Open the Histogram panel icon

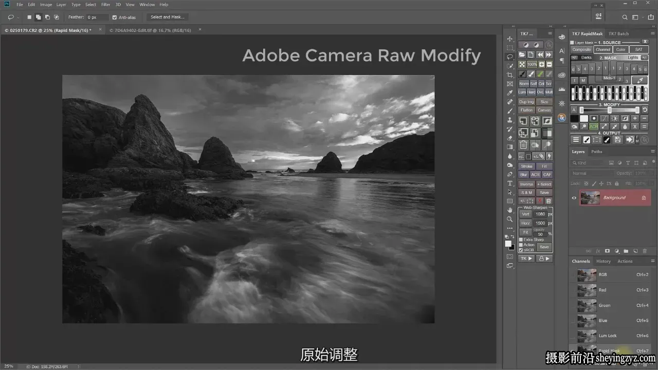(x=562, y=89)
